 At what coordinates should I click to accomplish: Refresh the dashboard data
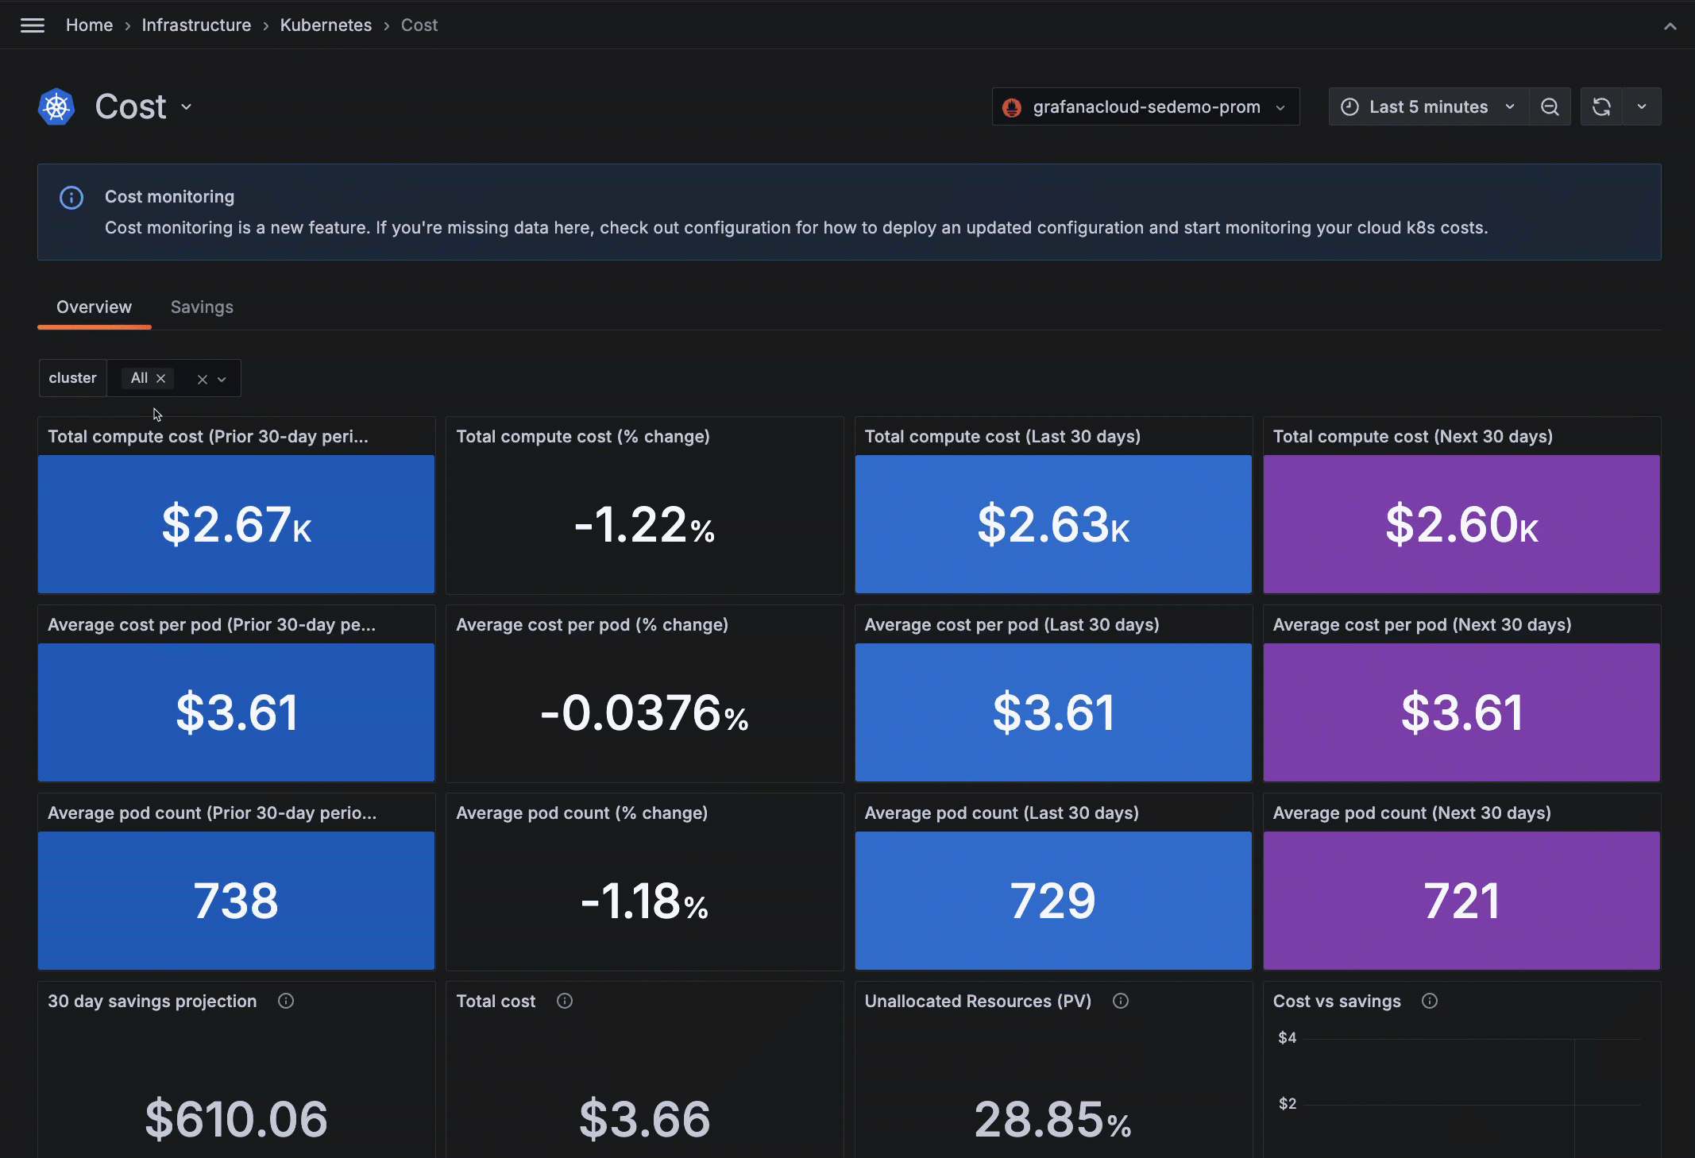click(1601, 106)
